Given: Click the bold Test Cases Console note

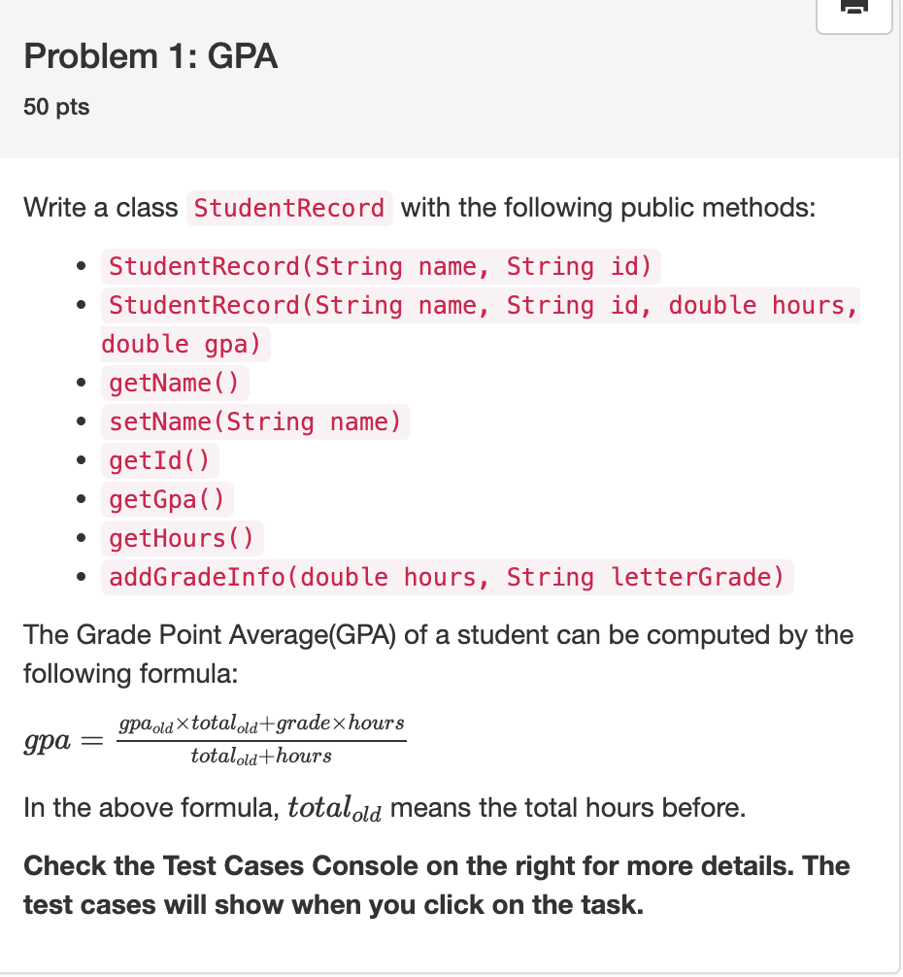Looking at the screenshot, I should pos(435,885).
